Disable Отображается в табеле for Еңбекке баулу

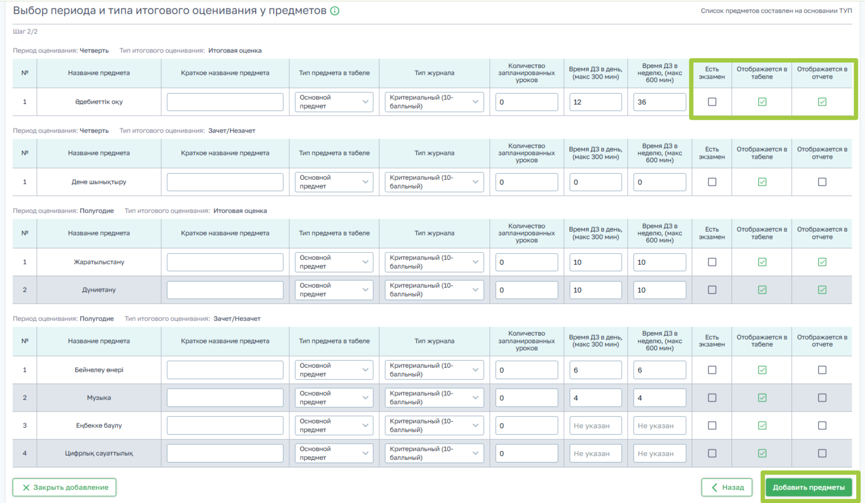pos(762,426)
